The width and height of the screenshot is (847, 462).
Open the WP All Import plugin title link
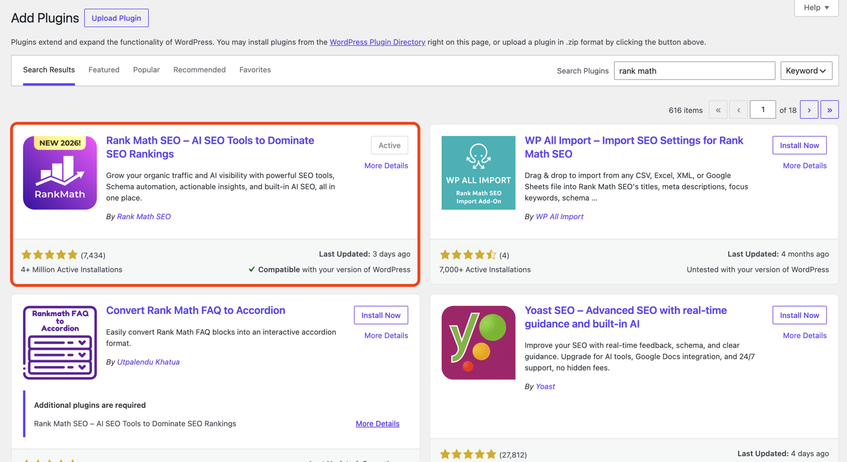[x=634, y=147]
